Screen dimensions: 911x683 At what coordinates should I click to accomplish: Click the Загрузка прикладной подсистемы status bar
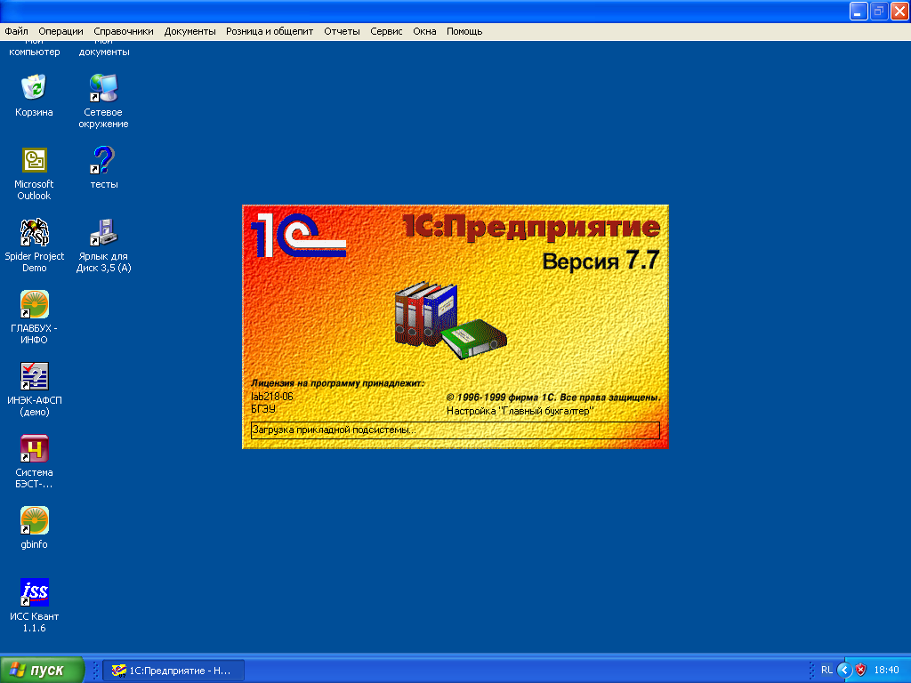coord(455,430)
